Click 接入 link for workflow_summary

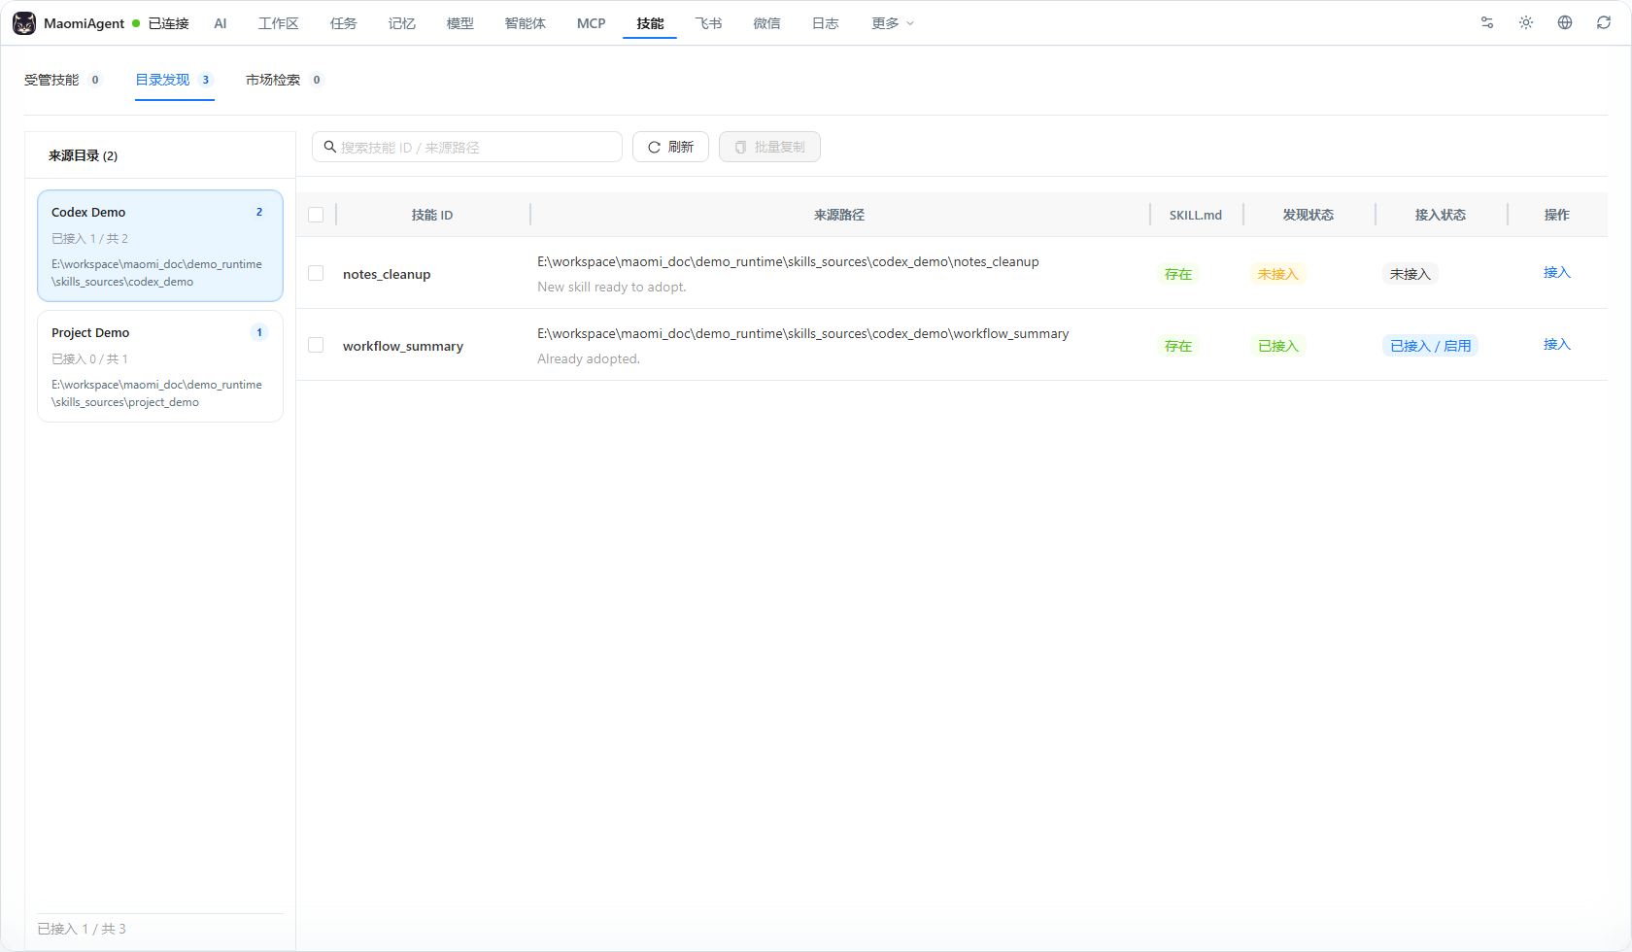[1557, 345]
